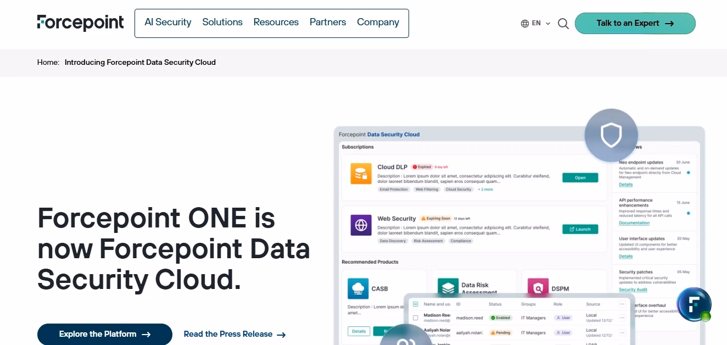Open the Partners menu
Viewport: 727px width, 345px height.
pyautogui.click(x=328, y=22)
